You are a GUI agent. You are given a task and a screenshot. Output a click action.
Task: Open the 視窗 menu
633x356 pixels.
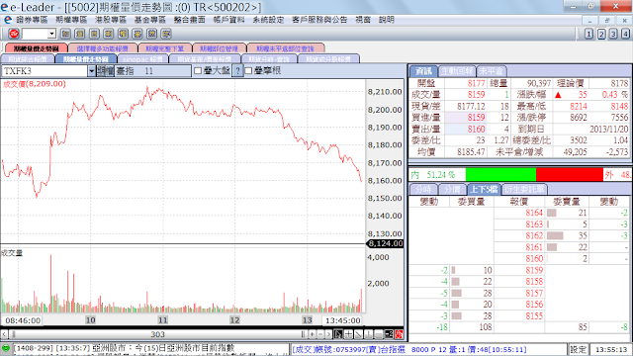click(x=363, y=20)
